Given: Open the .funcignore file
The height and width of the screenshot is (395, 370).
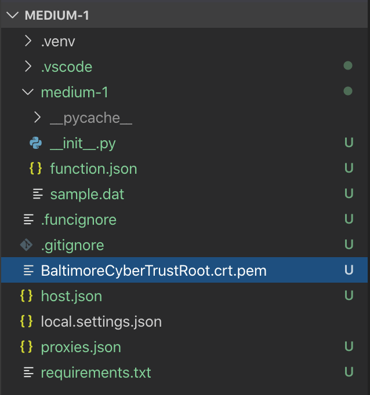Looking at the screenshot, I should point(78,220).
